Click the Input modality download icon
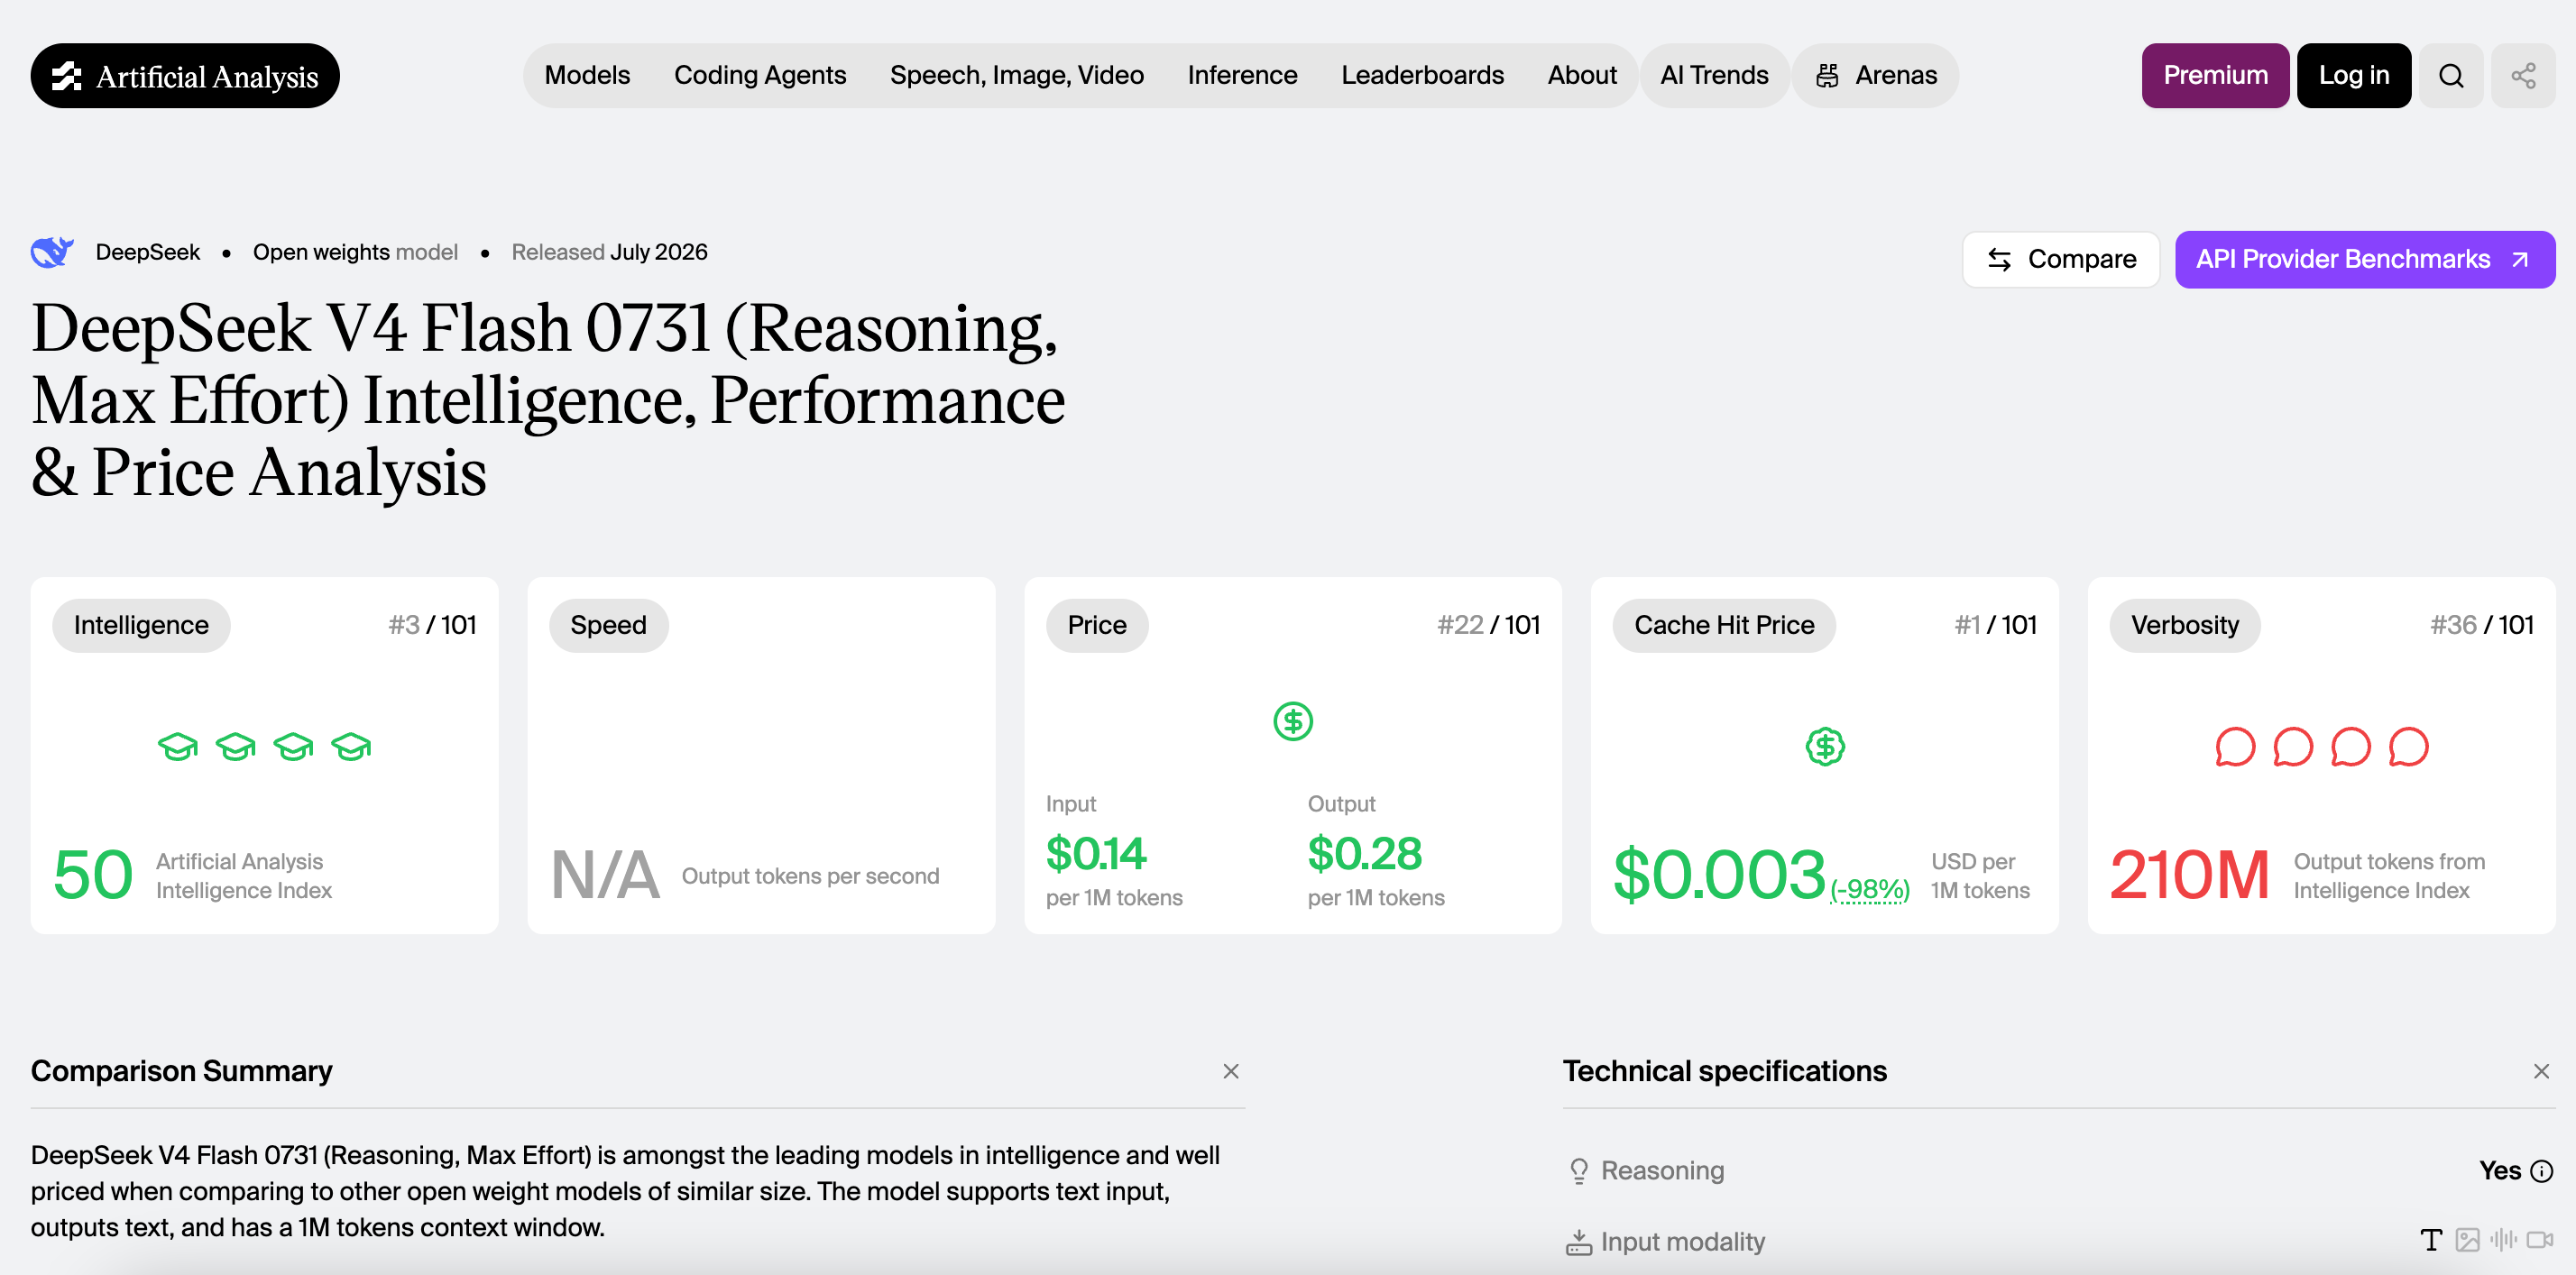This screenshot has height=1275, width=2576. 1579,1242
